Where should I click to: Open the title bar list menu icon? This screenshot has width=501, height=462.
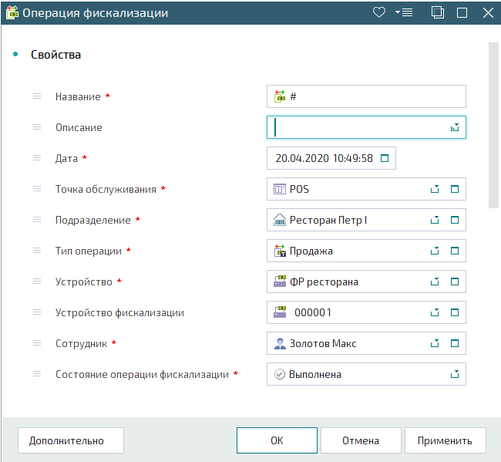pos(404,13)
